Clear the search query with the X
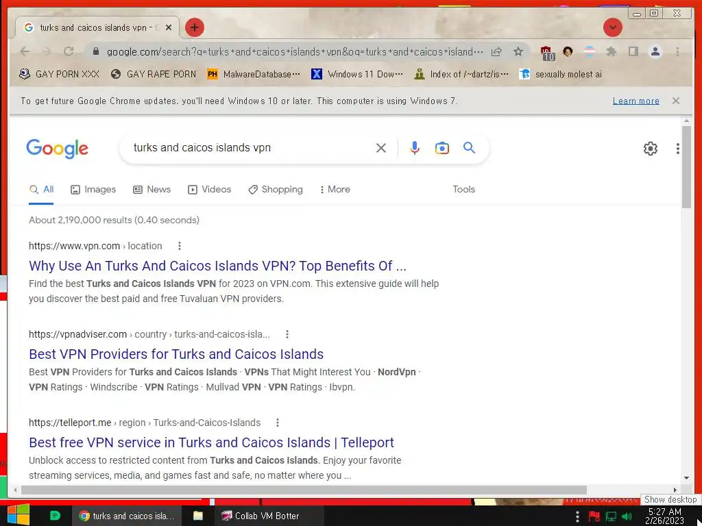This screenshot has height=526, width=702. click(x=381, y=148)
